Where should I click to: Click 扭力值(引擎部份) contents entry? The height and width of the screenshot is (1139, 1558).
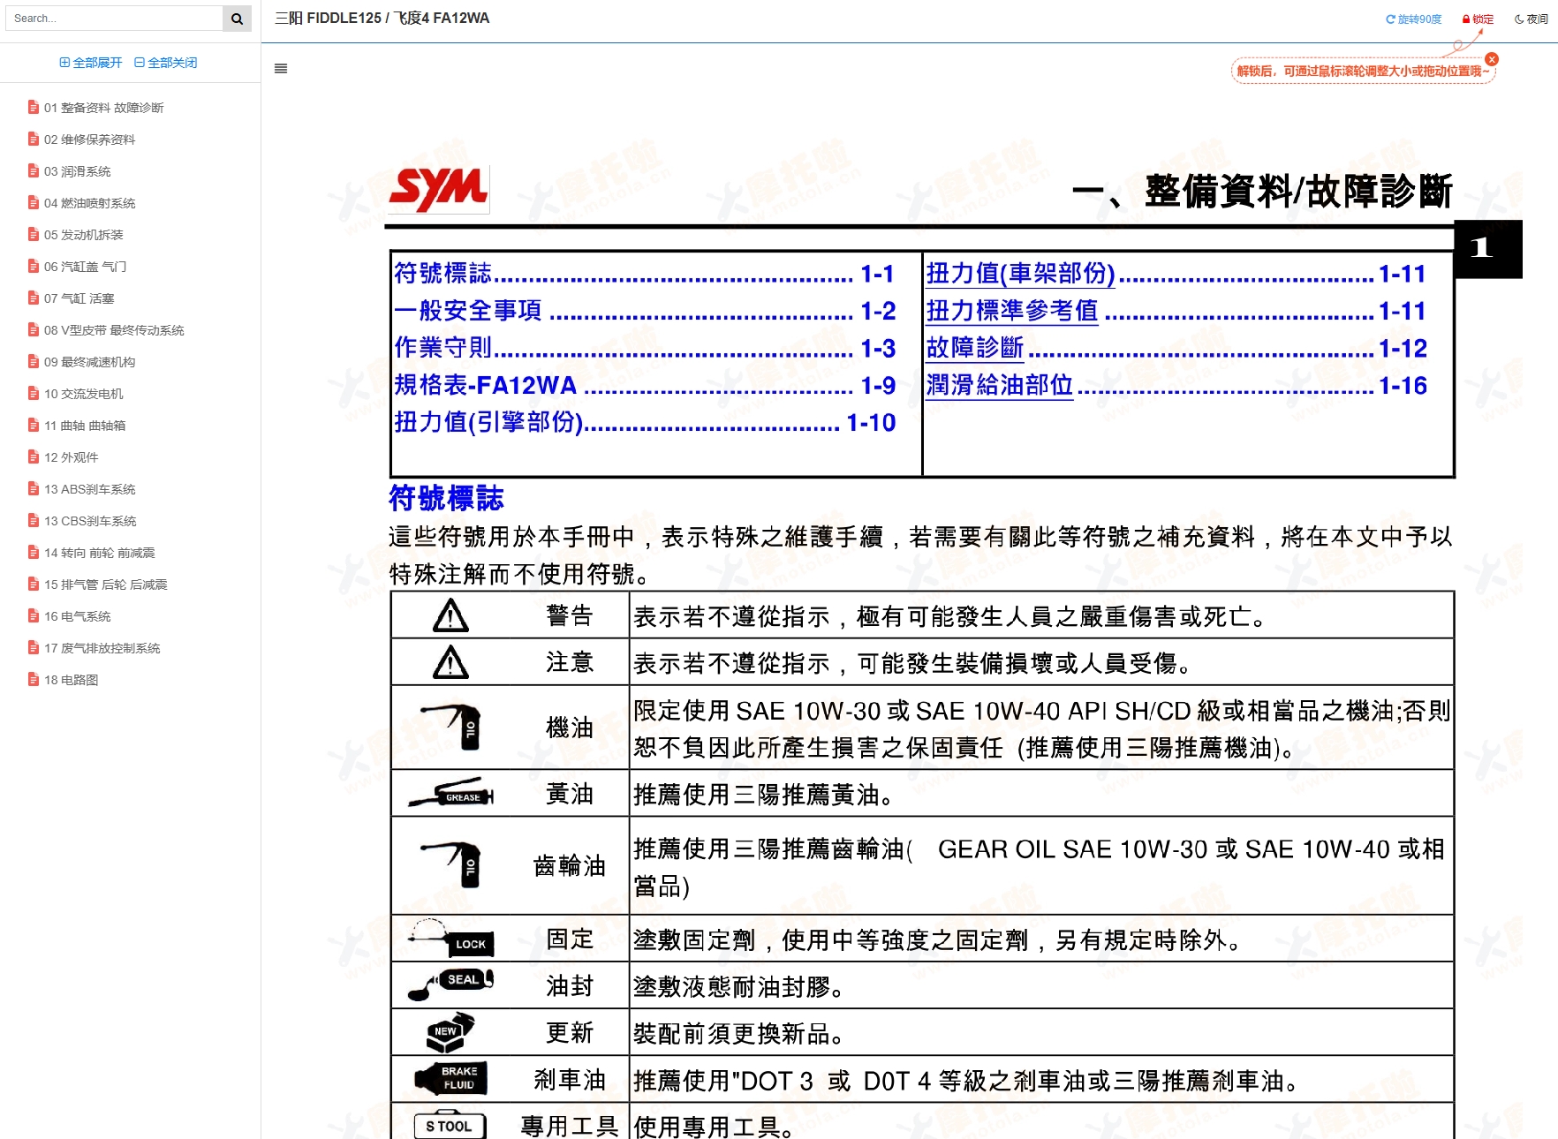645,422
